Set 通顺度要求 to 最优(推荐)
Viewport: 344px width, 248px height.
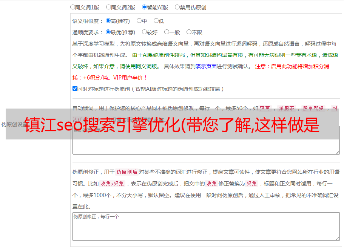coord(108,32)
